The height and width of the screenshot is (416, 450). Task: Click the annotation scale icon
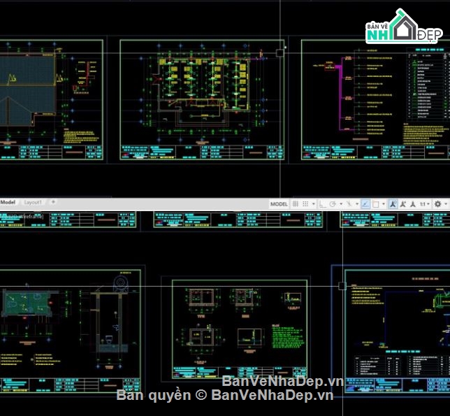413,204
